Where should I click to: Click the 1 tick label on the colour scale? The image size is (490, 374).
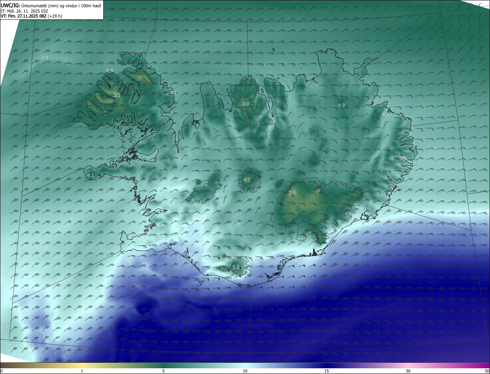pyautogui.click(x=82, y=371)
